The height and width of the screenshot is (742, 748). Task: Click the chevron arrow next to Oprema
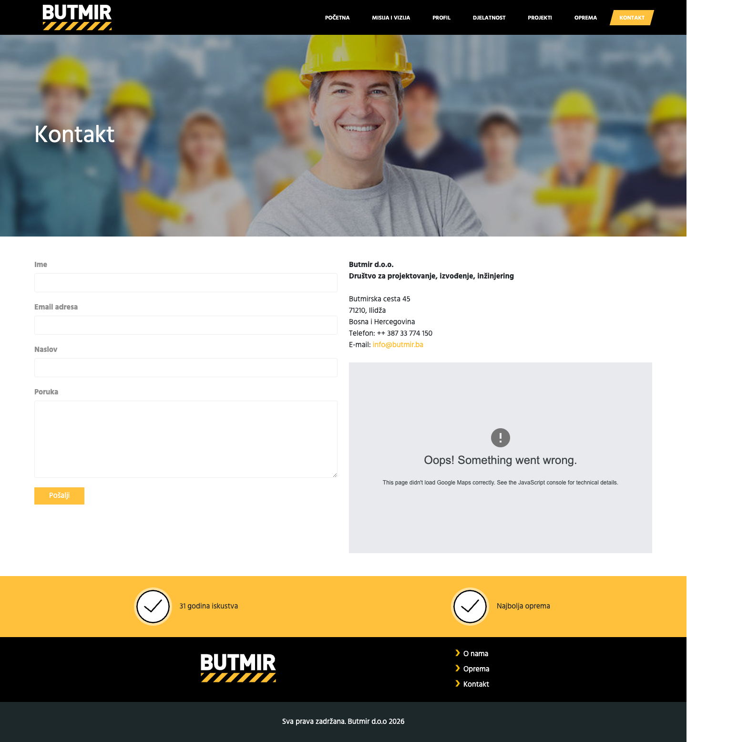pyautogui.click(x=458, y=668)
